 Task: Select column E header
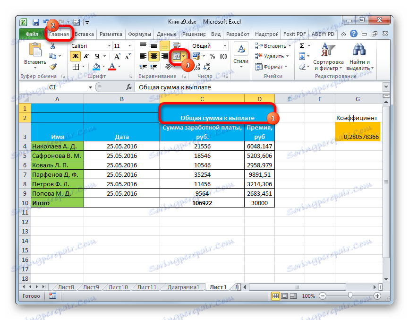pos(290,99)
